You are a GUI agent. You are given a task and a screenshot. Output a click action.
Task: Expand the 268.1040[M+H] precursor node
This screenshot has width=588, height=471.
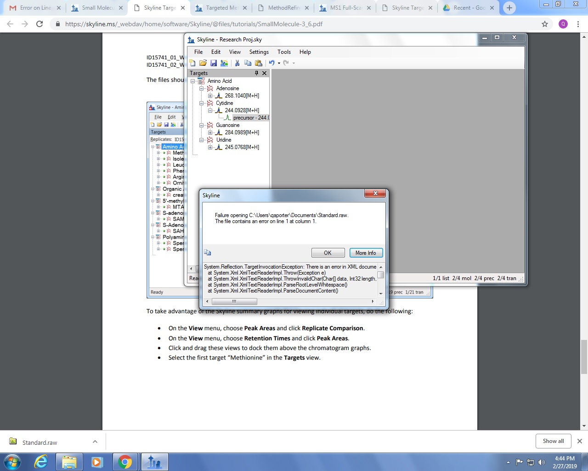pos(210,96)
